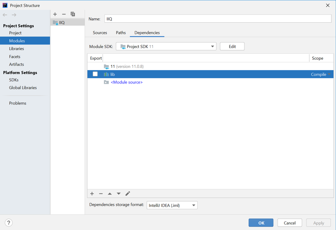
Task: Add a dependency with bottom plus icon
Action: tap(92, 194)
